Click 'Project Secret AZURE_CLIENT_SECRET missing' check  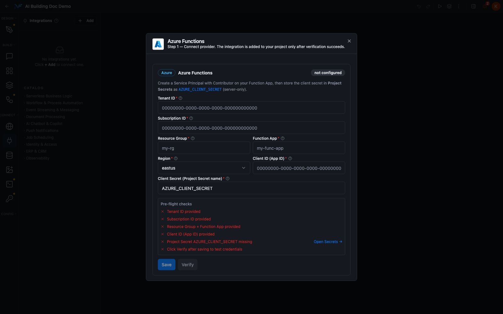point(209,242)
